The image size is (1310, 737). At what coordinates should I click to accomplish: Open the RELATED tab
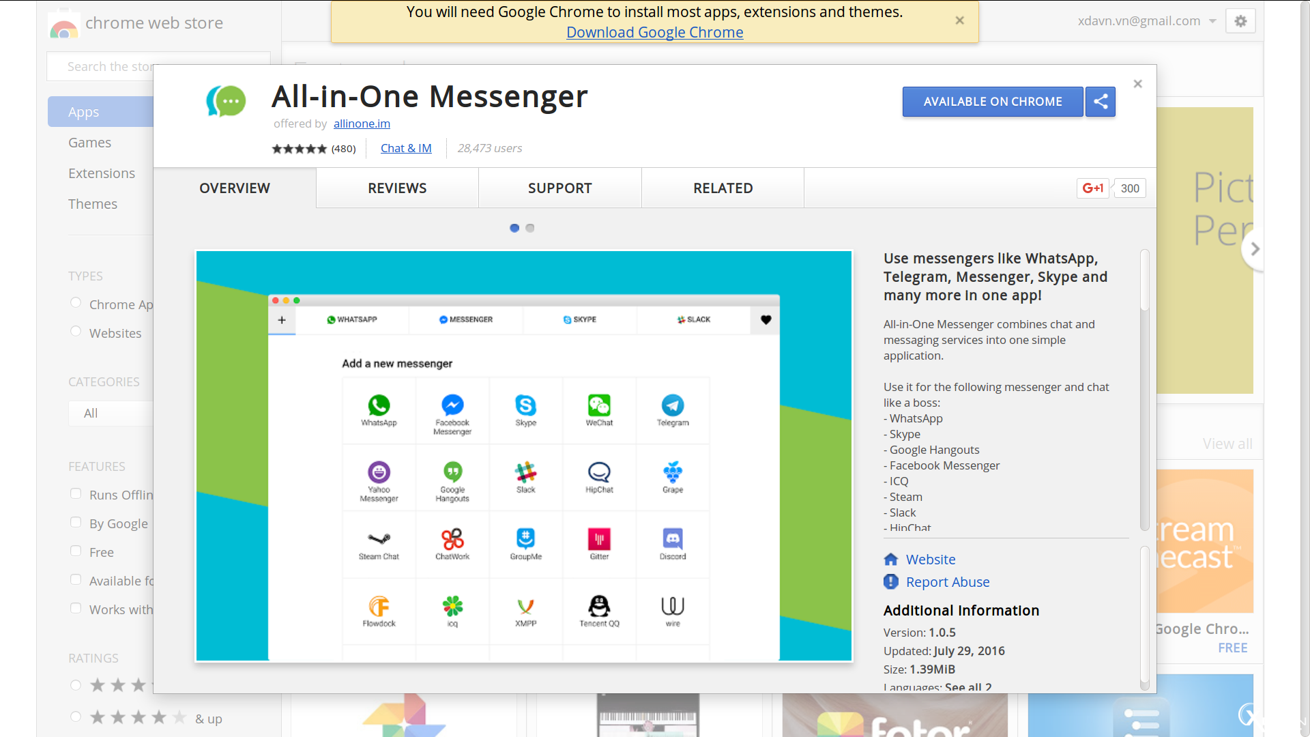(x=723, y=188)
